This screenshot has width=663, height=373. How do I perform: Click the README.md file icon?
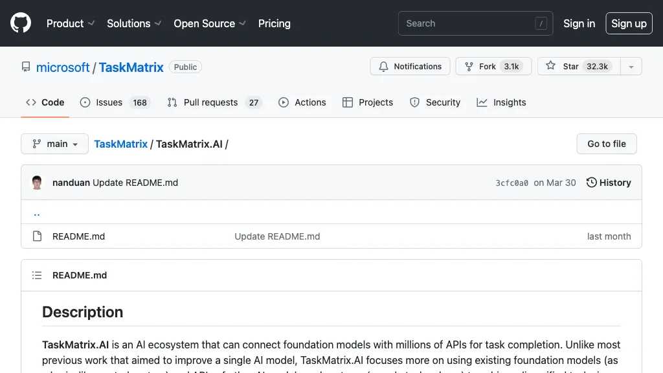click(x=37, y=236)
